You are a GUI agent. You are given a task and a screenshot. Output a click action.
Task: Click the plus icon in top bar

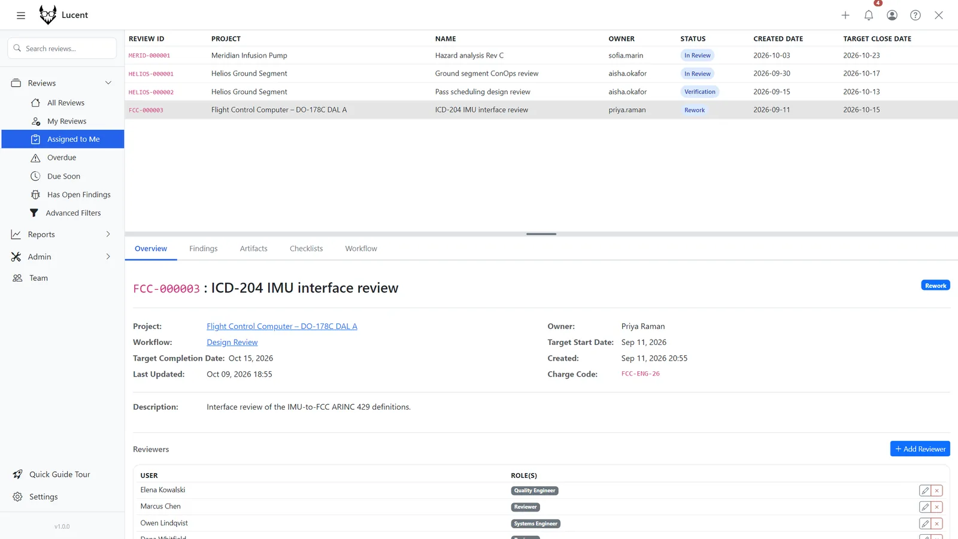click(x=845, y=16)
